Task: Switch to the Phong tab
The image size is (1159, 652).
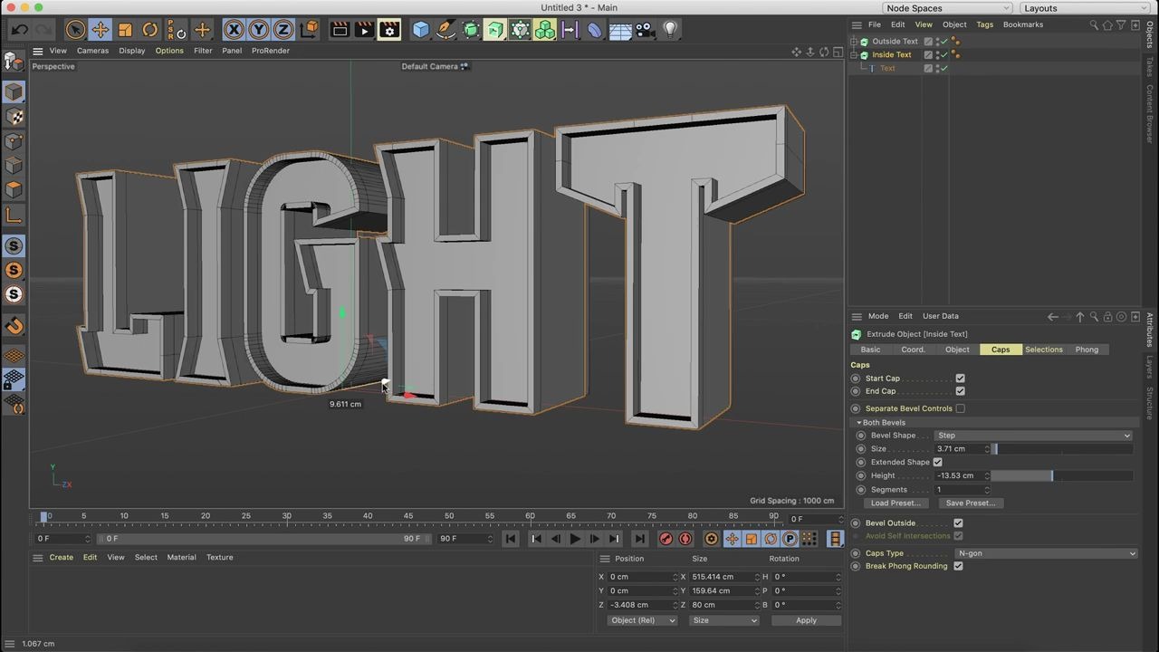Action: (1087, 350)
